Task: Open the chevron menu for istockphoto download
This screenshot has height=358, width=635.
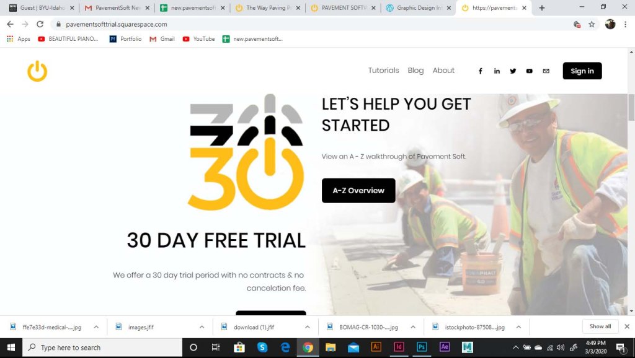Action: (518, 327)
